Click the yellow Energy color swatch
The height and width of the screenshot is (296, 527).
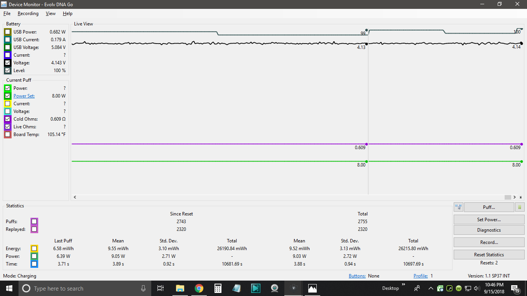[34, 249]
